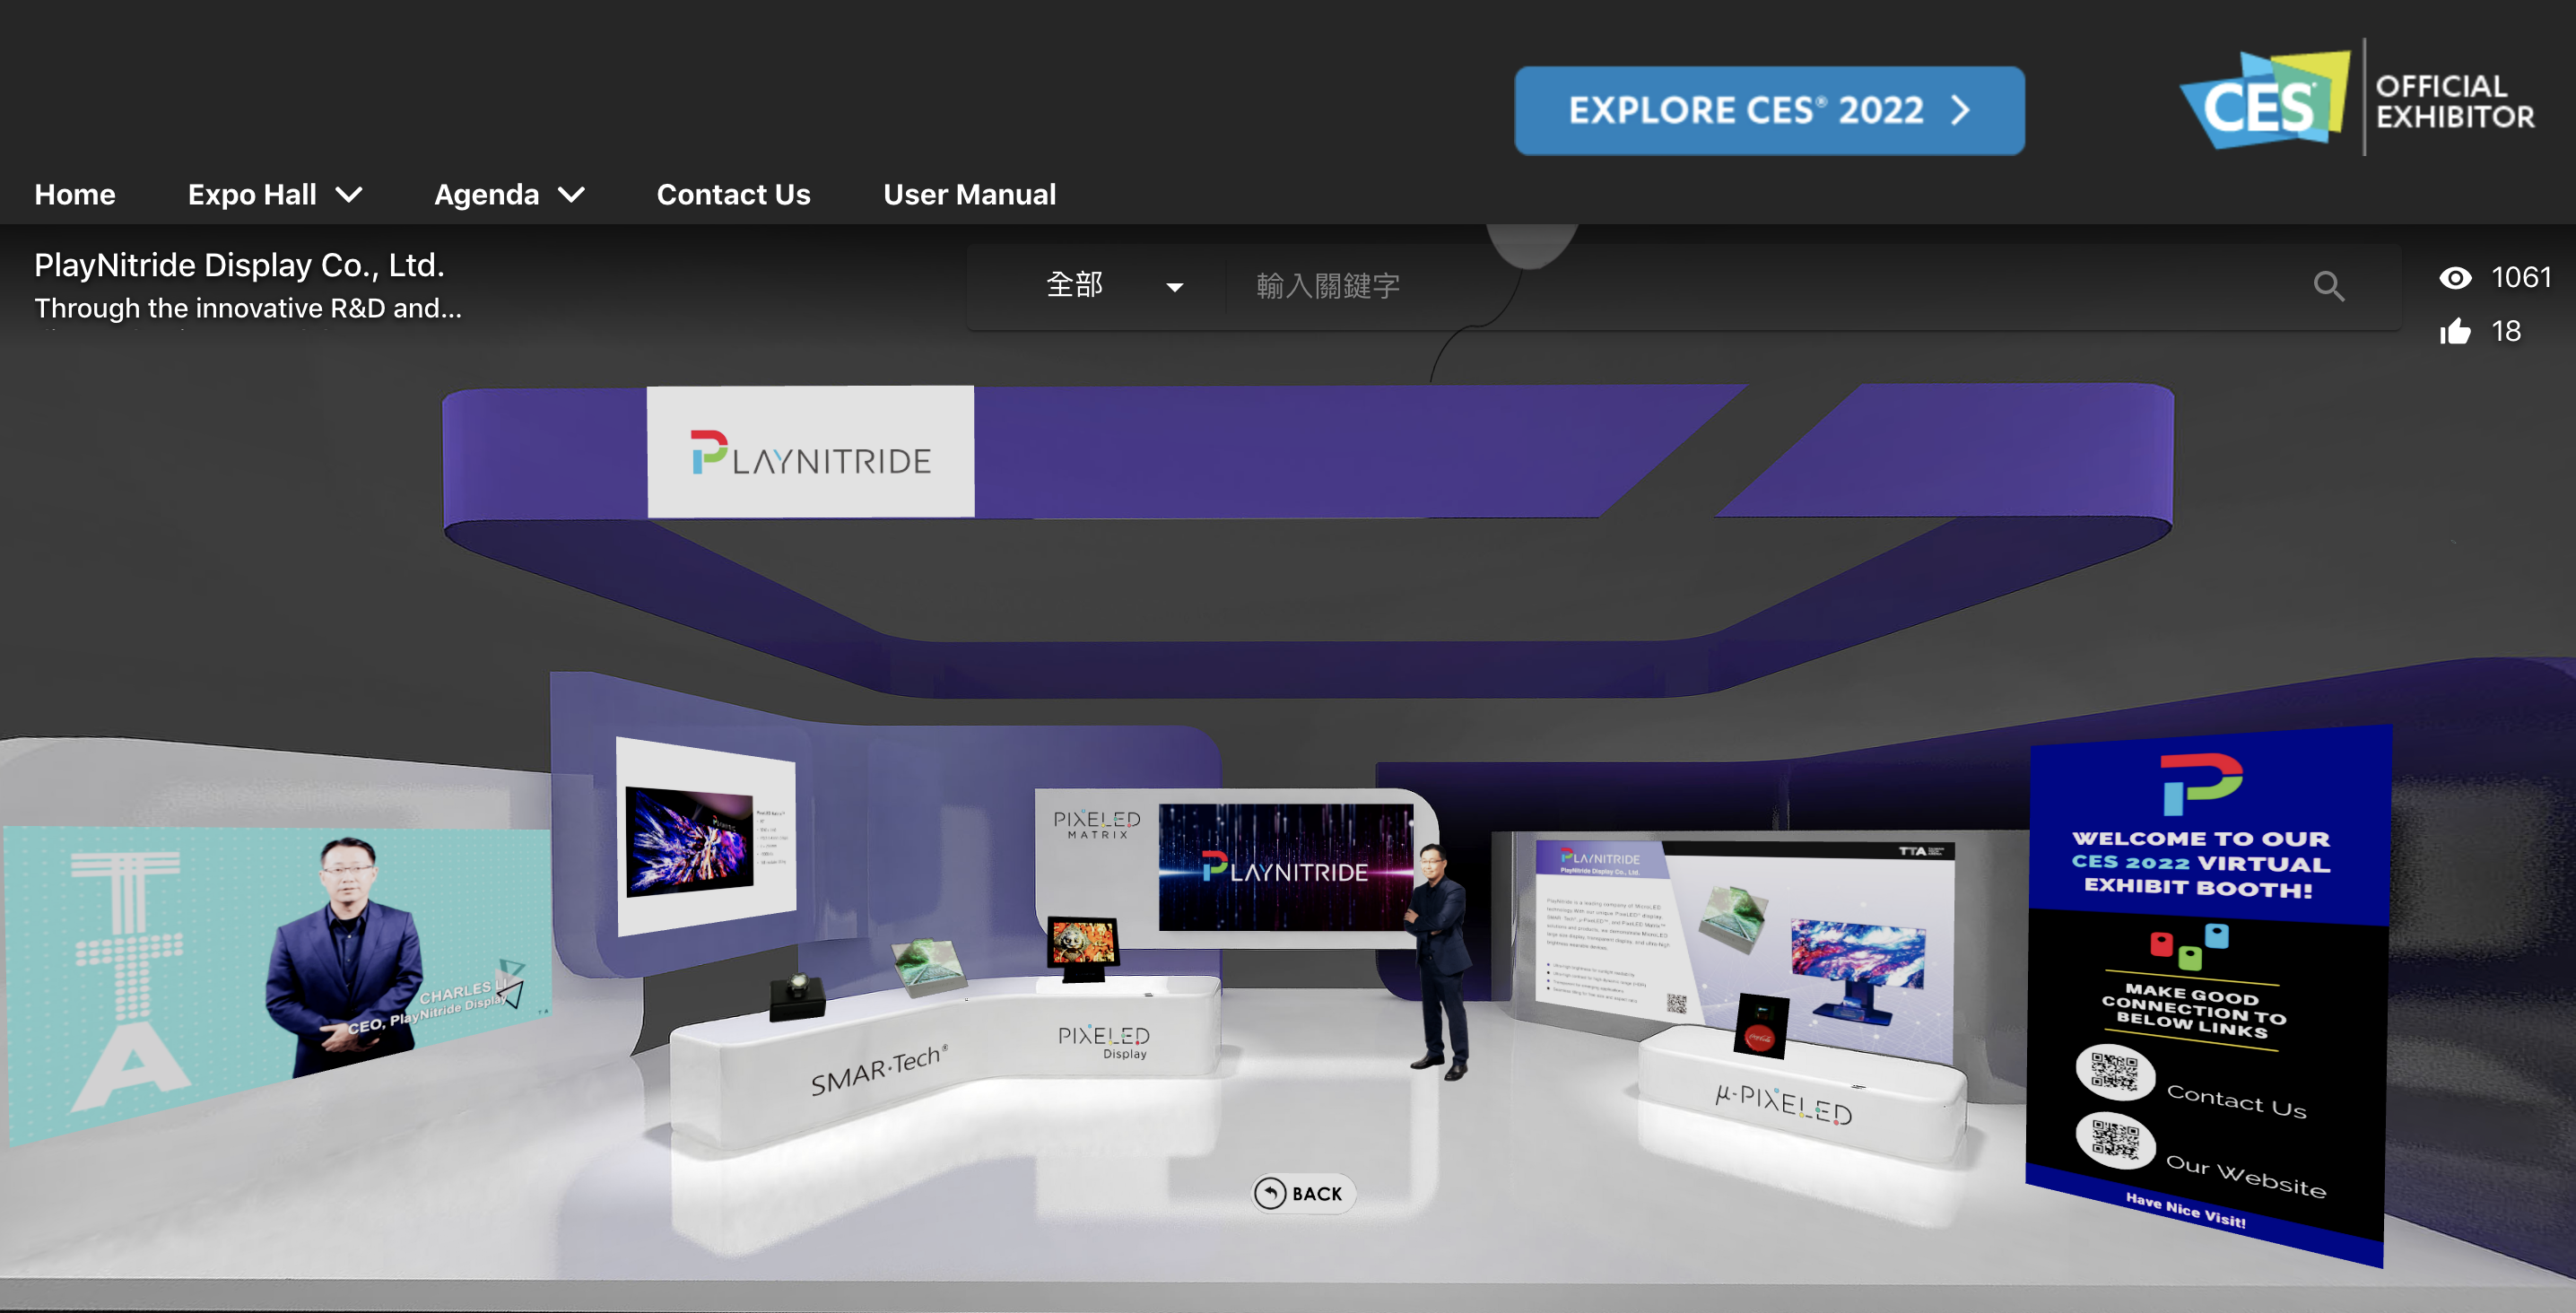Click the welcome poster headline text
The width and height of the screenshot is (2576, 1313).
(2199, 863)
